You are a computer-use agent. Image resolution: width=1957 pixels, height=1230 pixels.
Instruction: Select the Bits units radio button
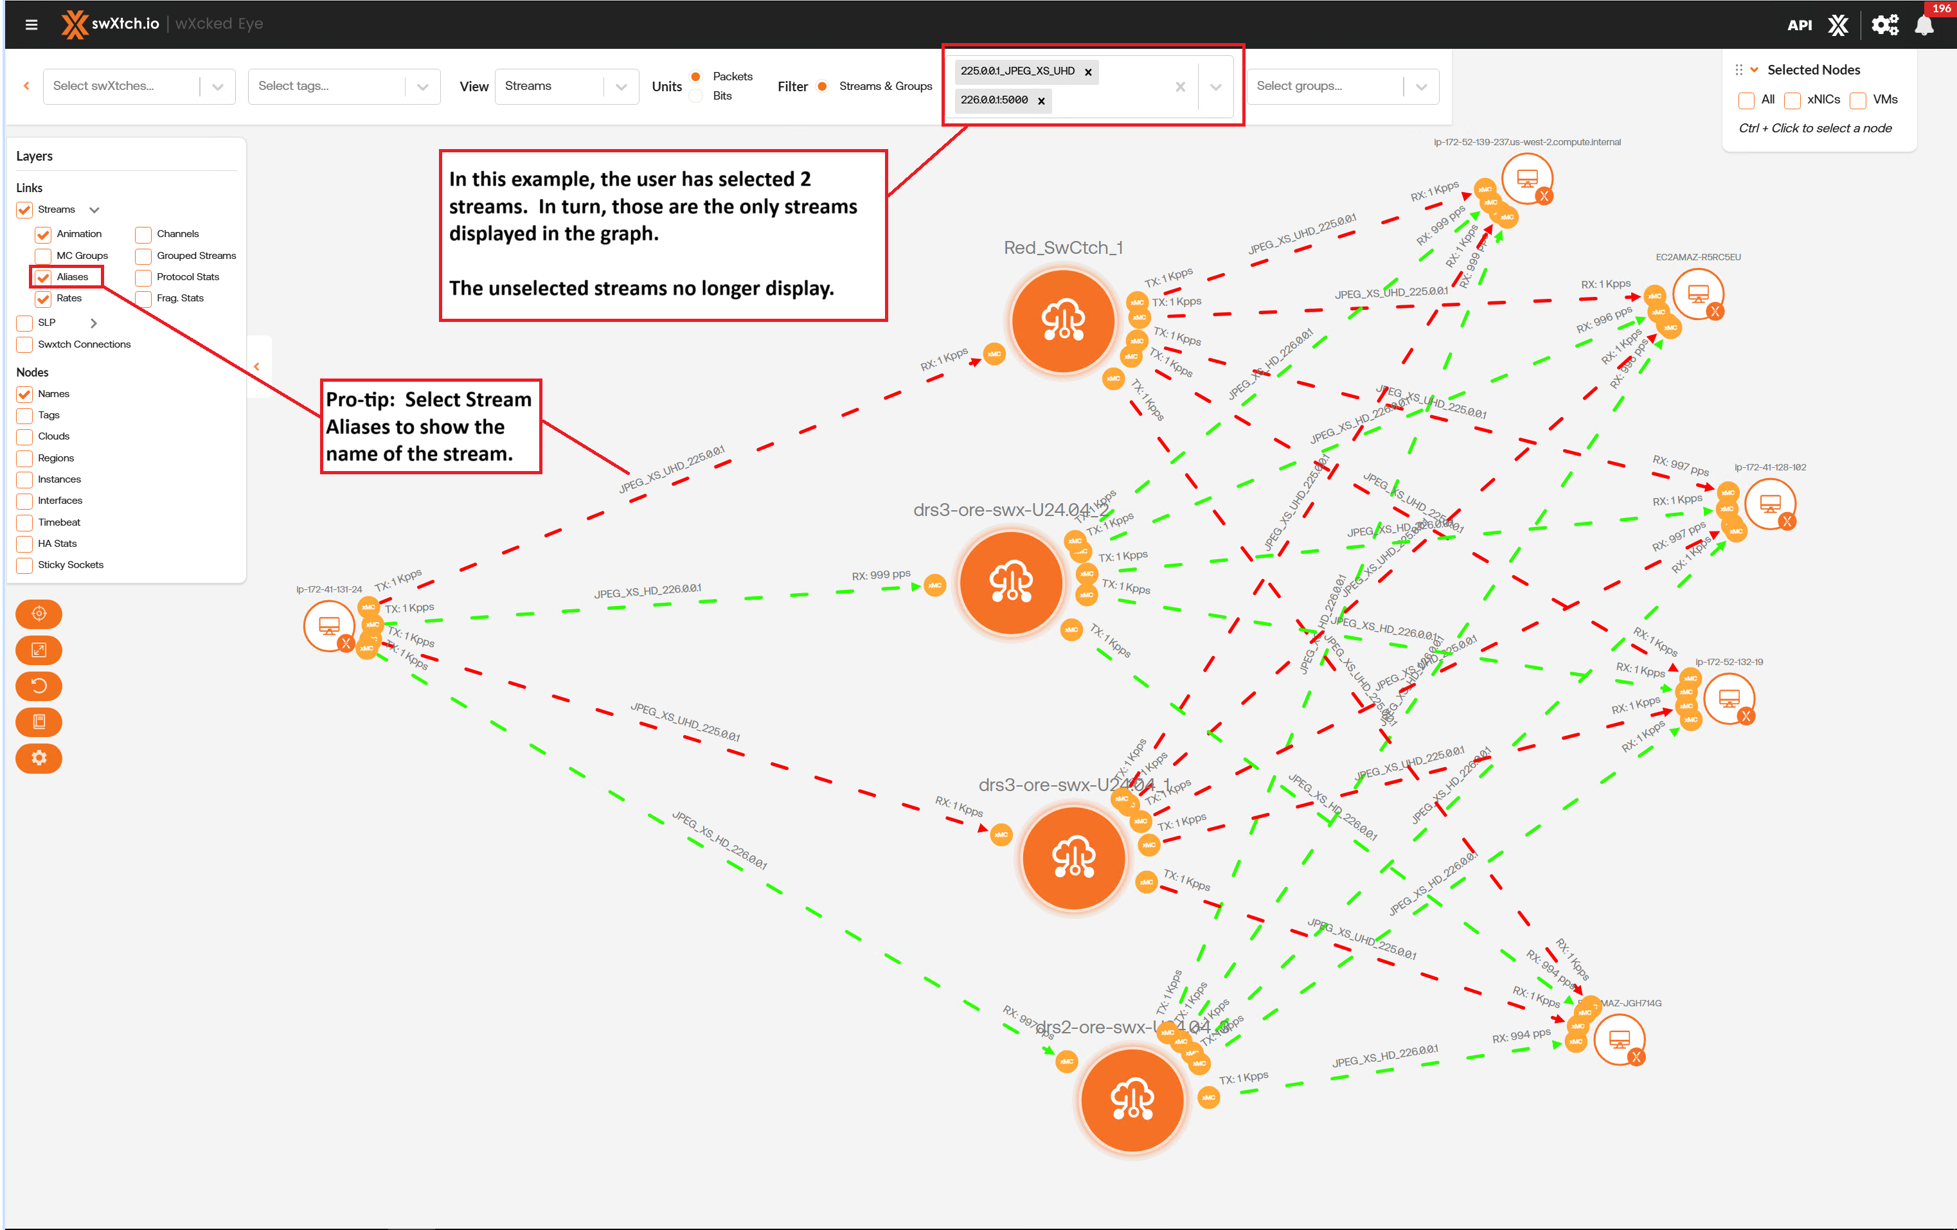tap(695, 96)
